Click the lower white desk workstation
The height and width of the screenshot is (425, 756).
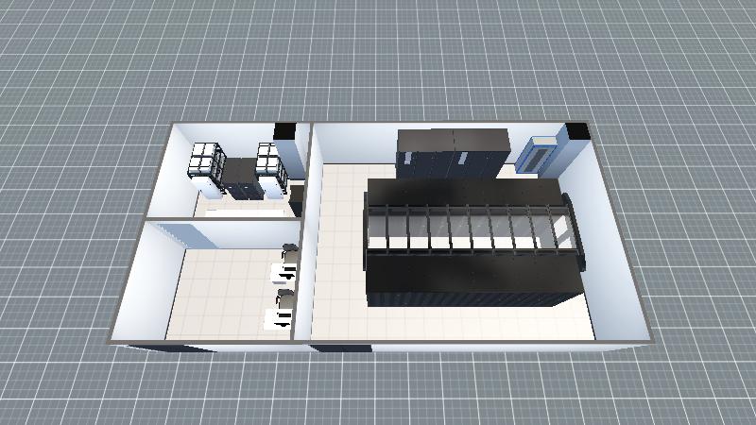[x=280, y=319]
